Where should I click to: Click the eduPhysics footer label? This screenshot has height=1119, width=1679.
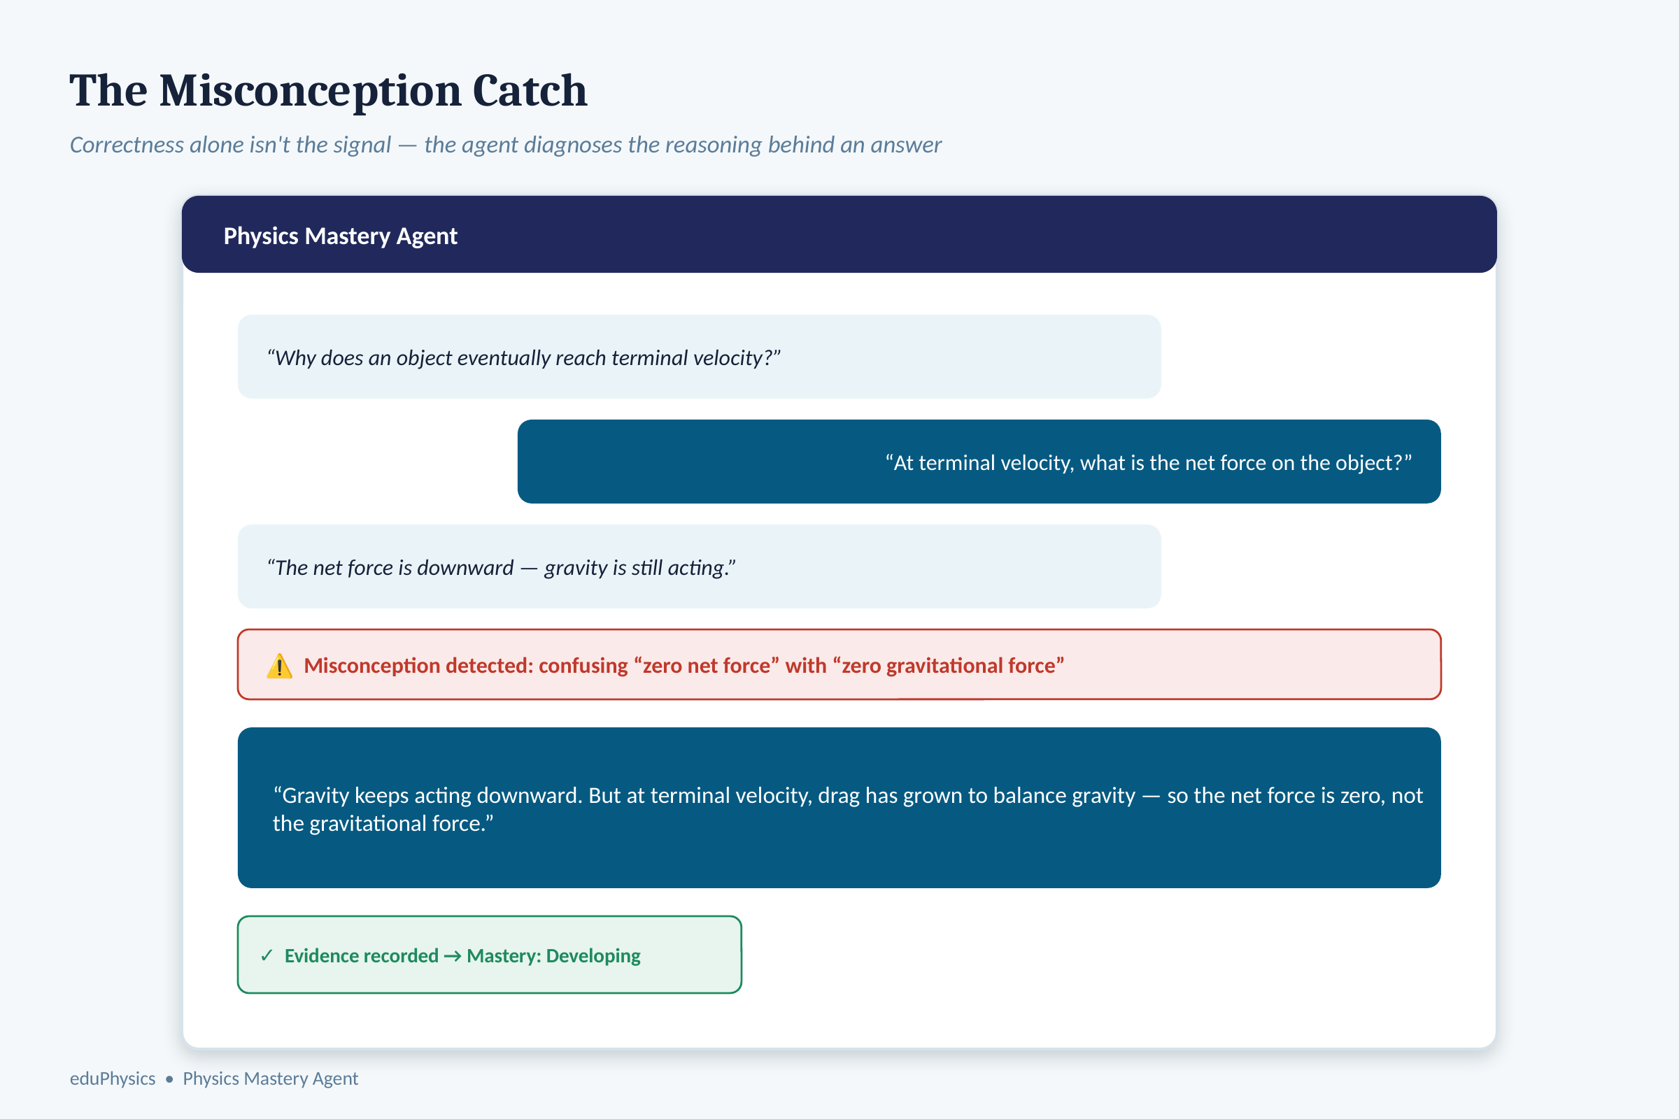tap(113, 1078)
